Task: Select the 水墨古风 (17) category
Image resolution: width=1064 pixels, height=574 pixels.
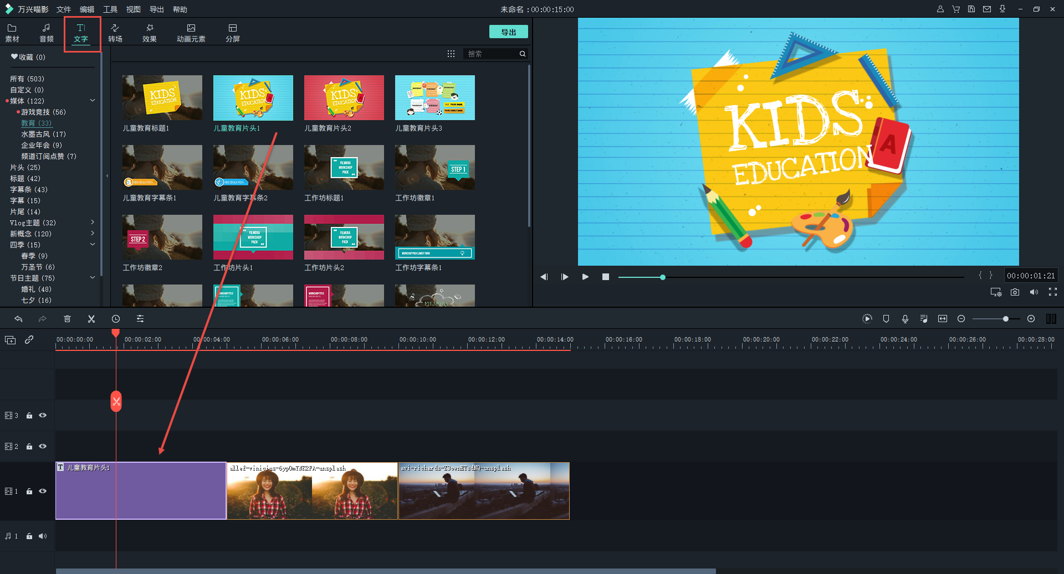Action: click(43, 134)
